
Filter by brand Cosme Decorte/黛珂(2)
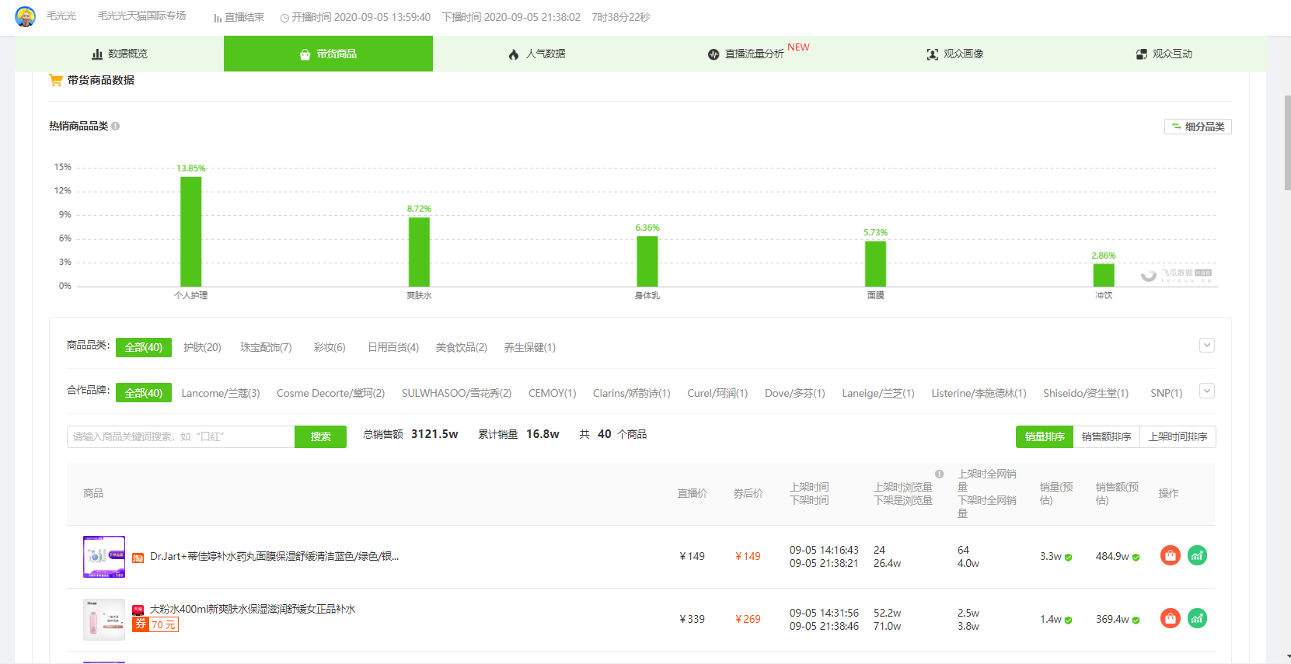click(x=331, y=393)
